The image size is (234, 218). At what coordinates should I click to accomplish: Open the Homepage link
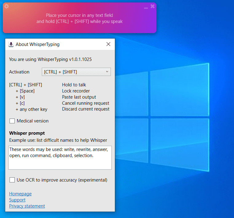coord(20,194)
